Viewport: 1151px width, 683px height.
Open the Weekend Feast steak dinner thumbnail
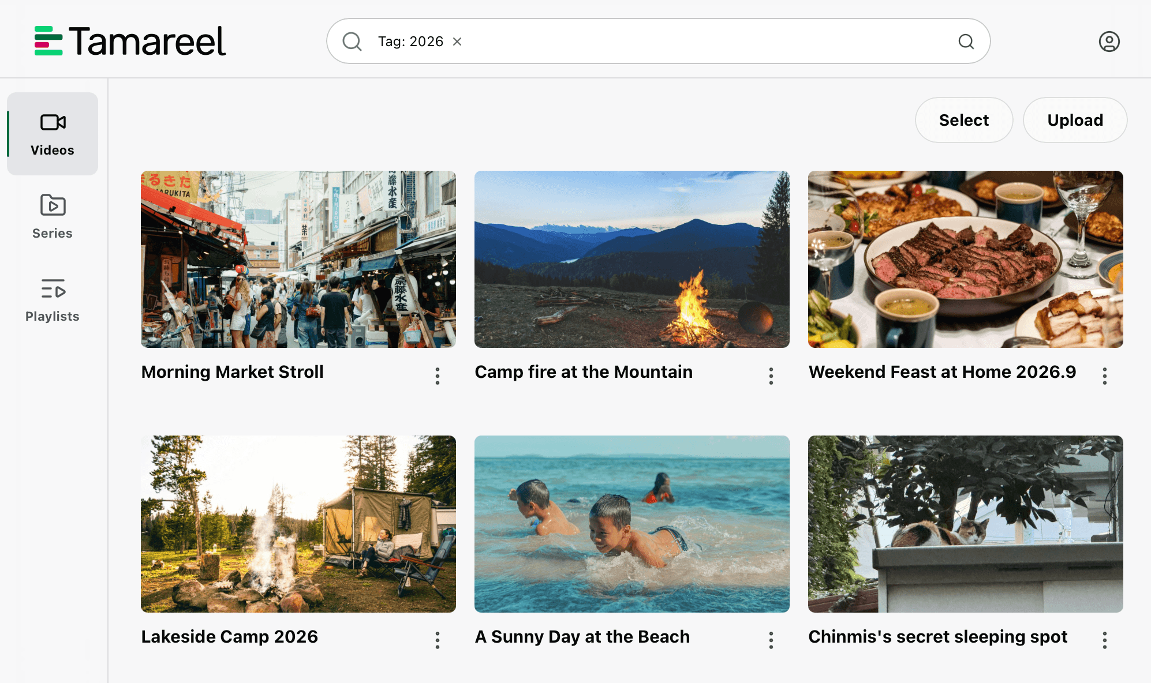pos(966,259)
